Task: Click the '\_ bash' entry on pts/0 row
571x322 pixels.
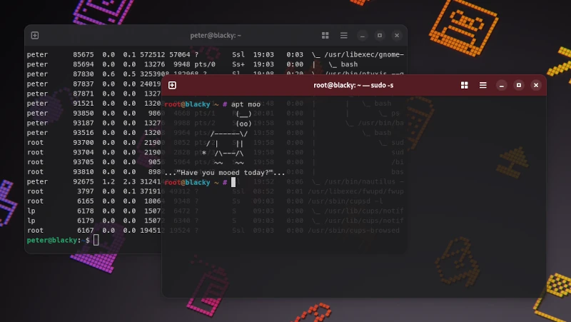Action: point(343,64)
